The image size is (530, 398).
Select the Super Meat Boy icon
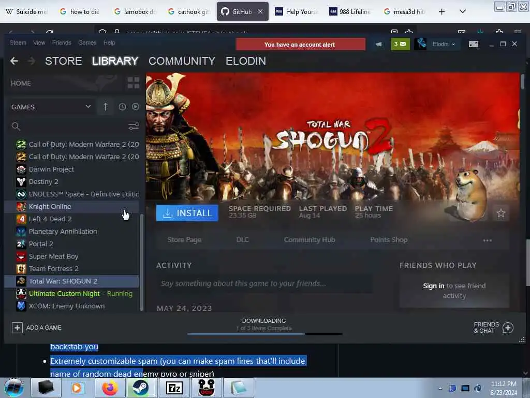coord(21,256)
